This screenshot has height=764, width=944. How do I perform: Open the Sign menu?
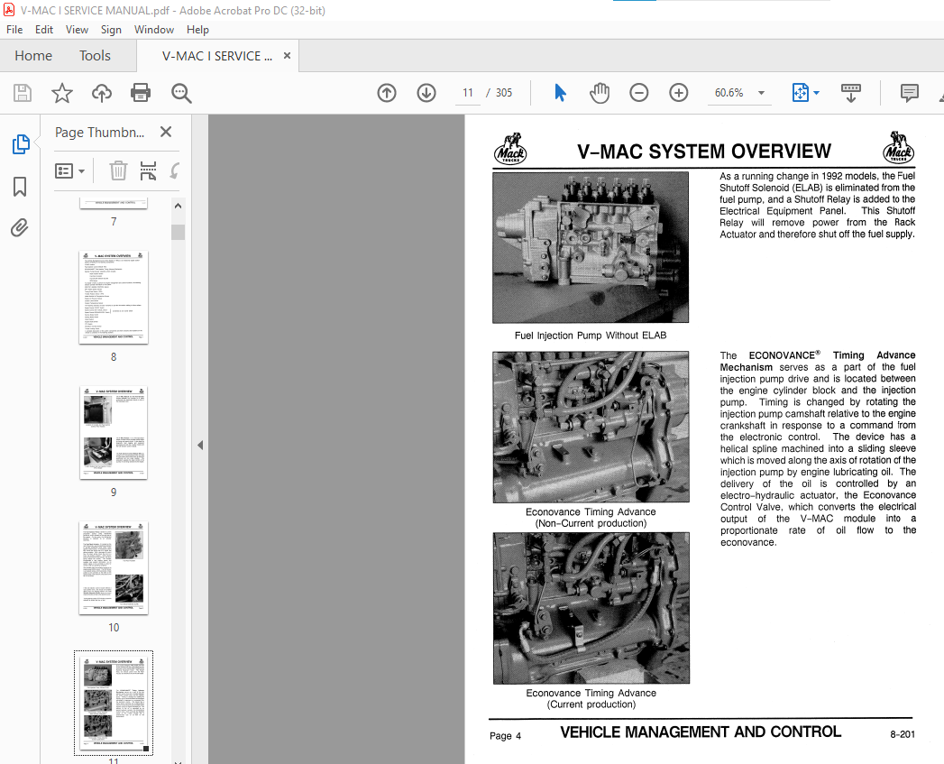111,30
